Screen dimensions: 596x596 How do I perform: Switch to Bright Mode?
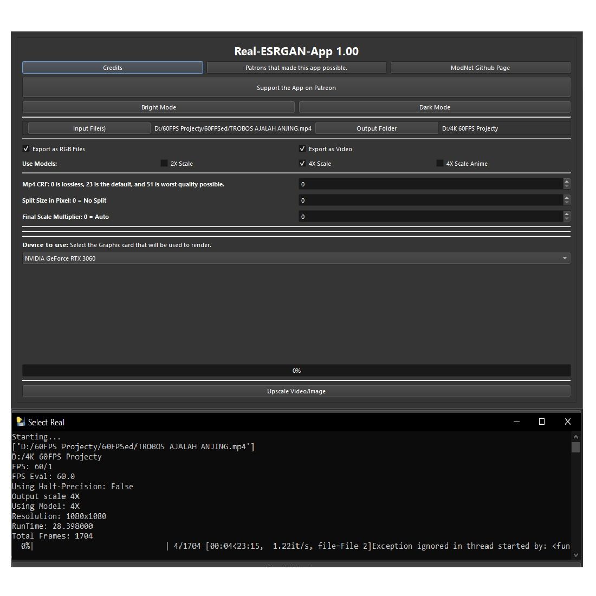(158, 107)
